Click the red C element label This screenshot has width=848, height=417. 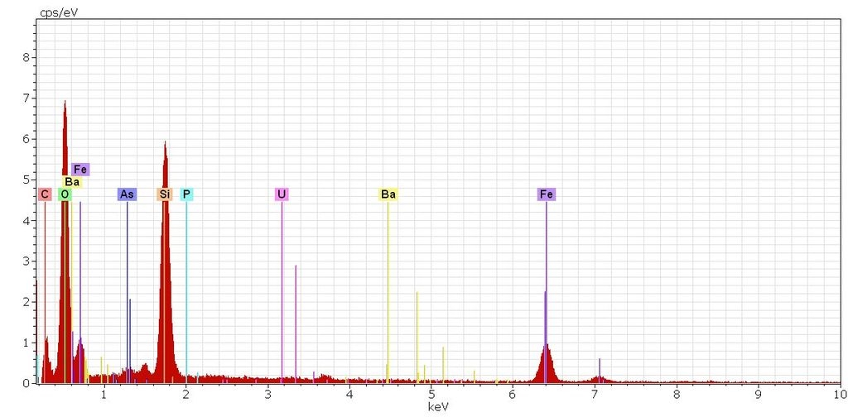(45, 194)
